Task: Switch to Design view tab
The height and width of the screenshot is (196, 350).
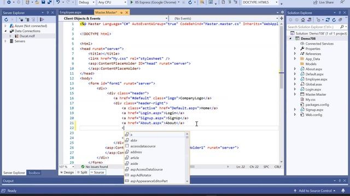Action: click(67, 172)
